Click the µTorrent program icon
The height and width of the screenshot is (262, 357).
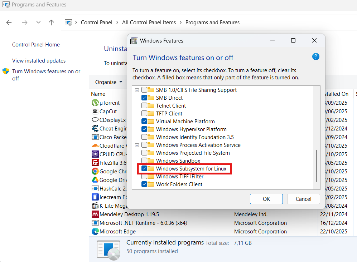(95, 103)
